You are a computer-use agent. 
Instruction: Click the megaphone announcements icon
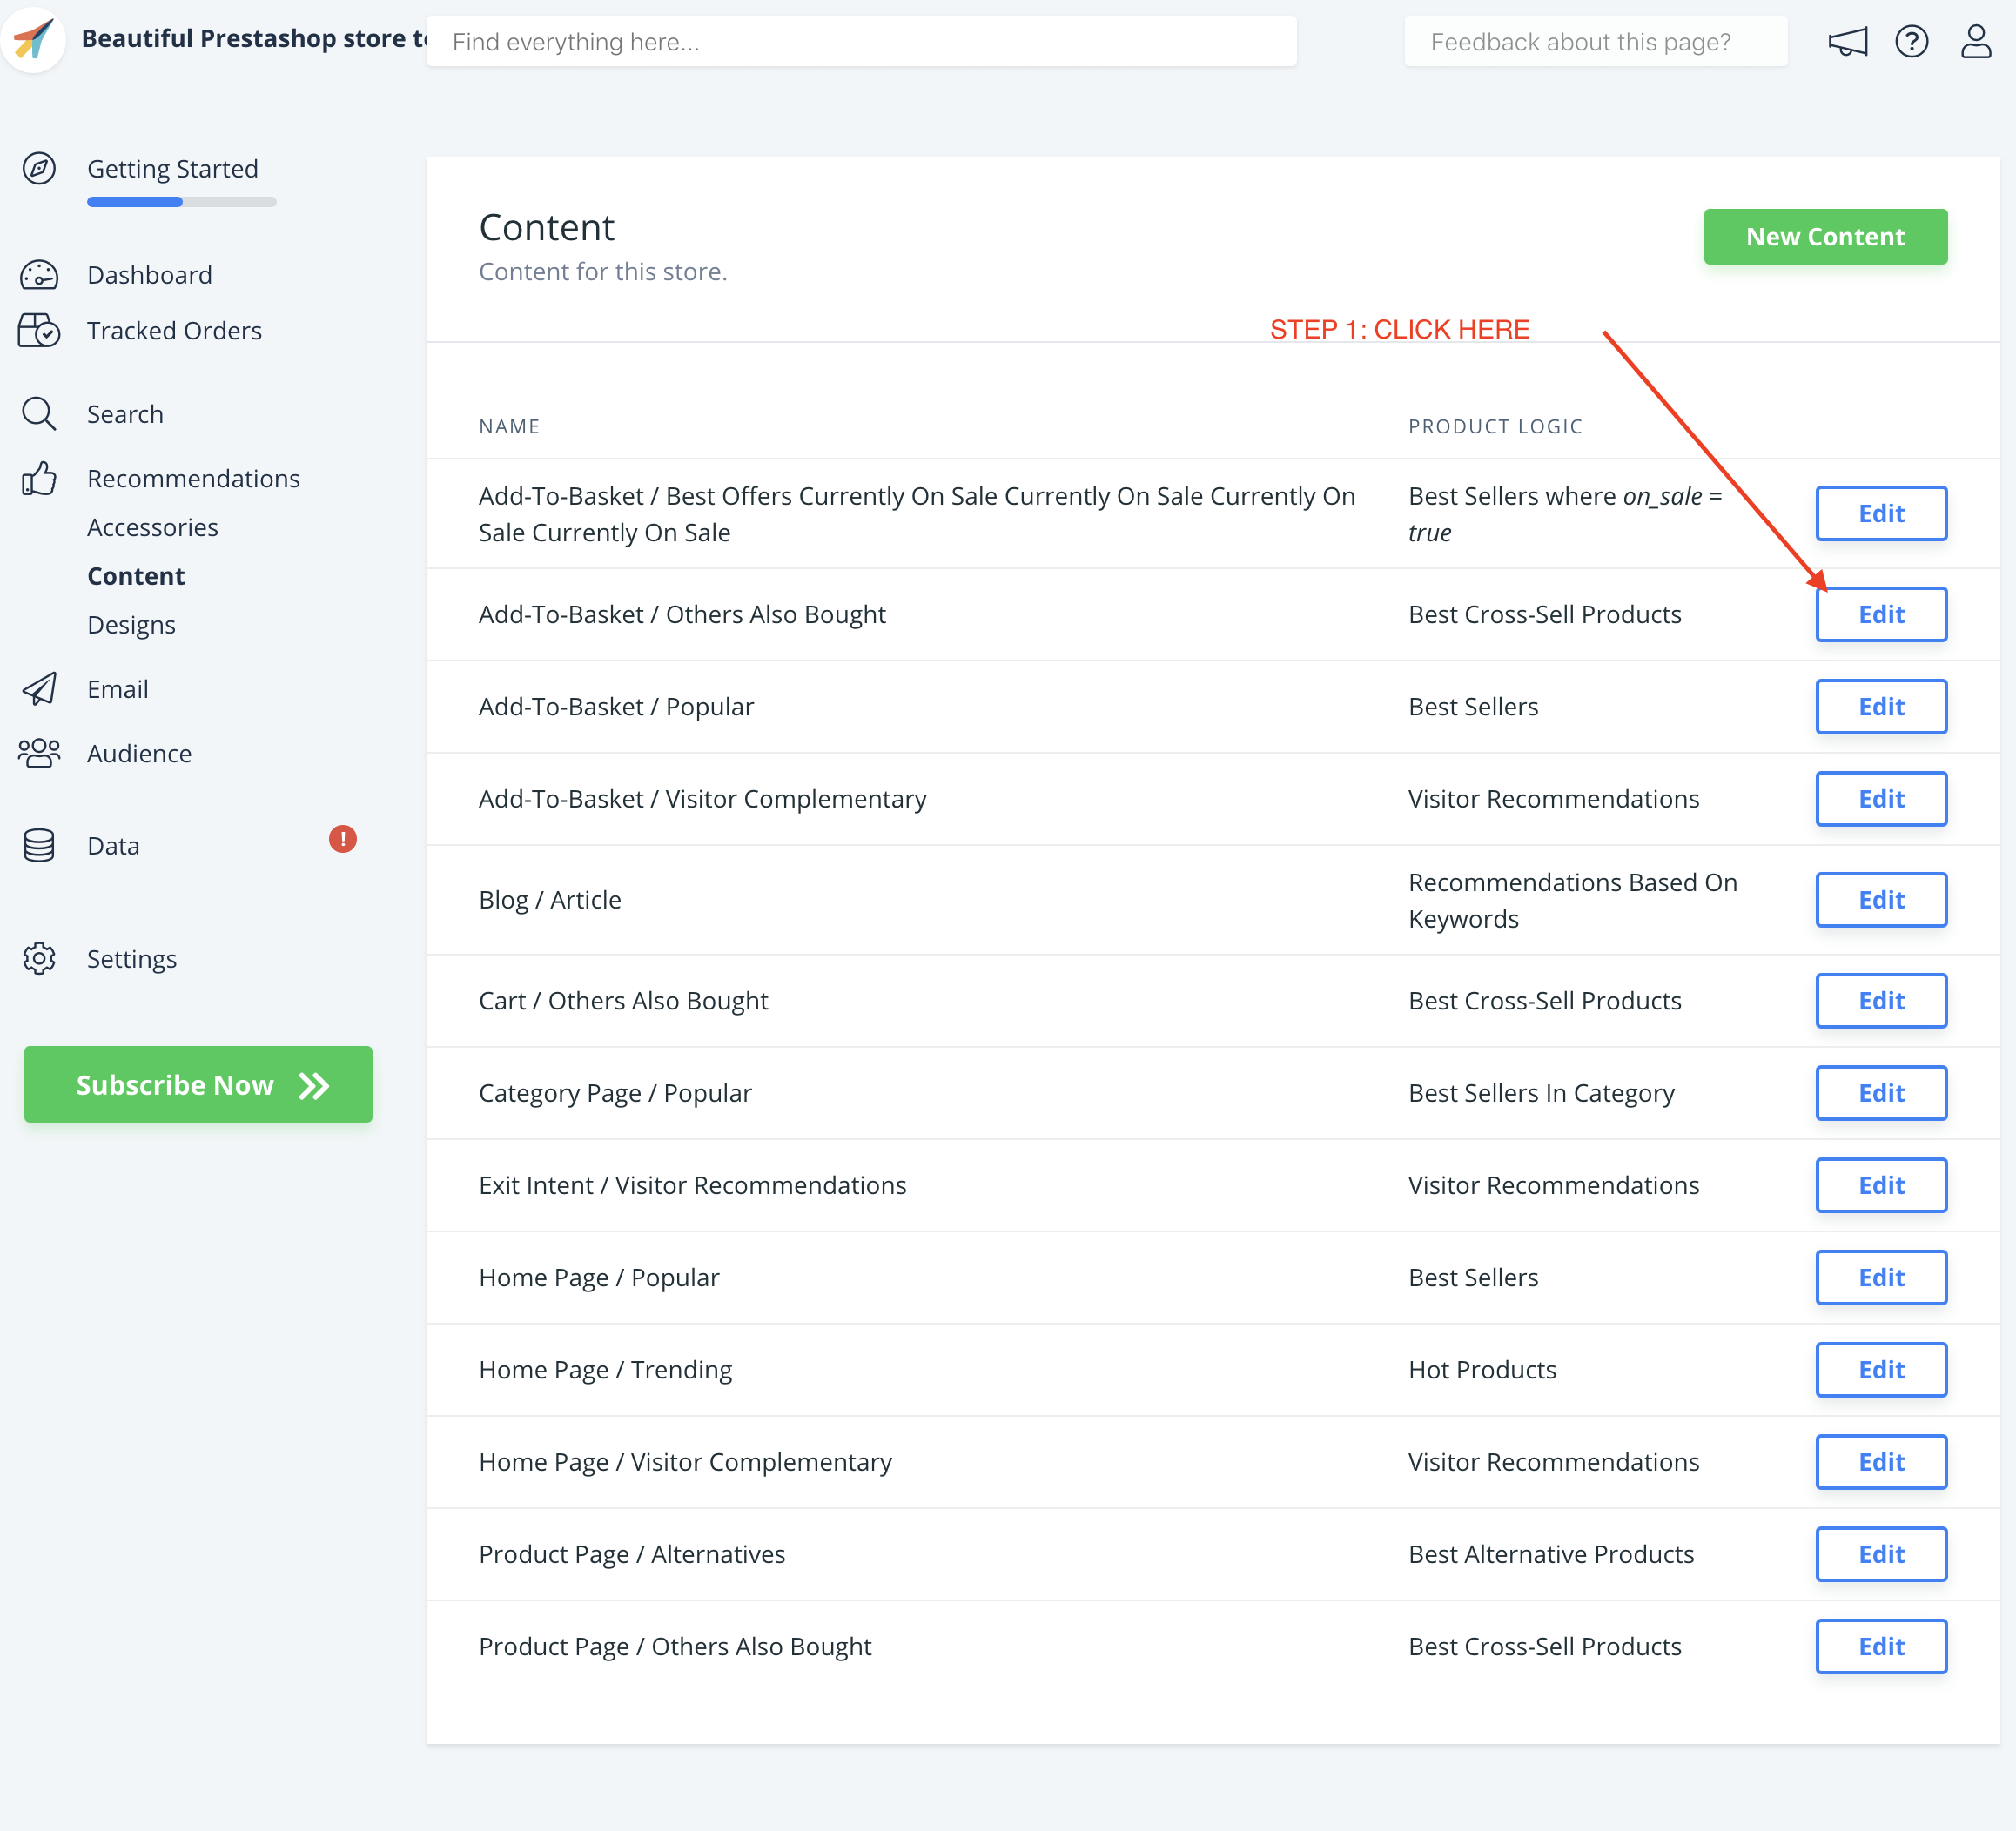1847,42
